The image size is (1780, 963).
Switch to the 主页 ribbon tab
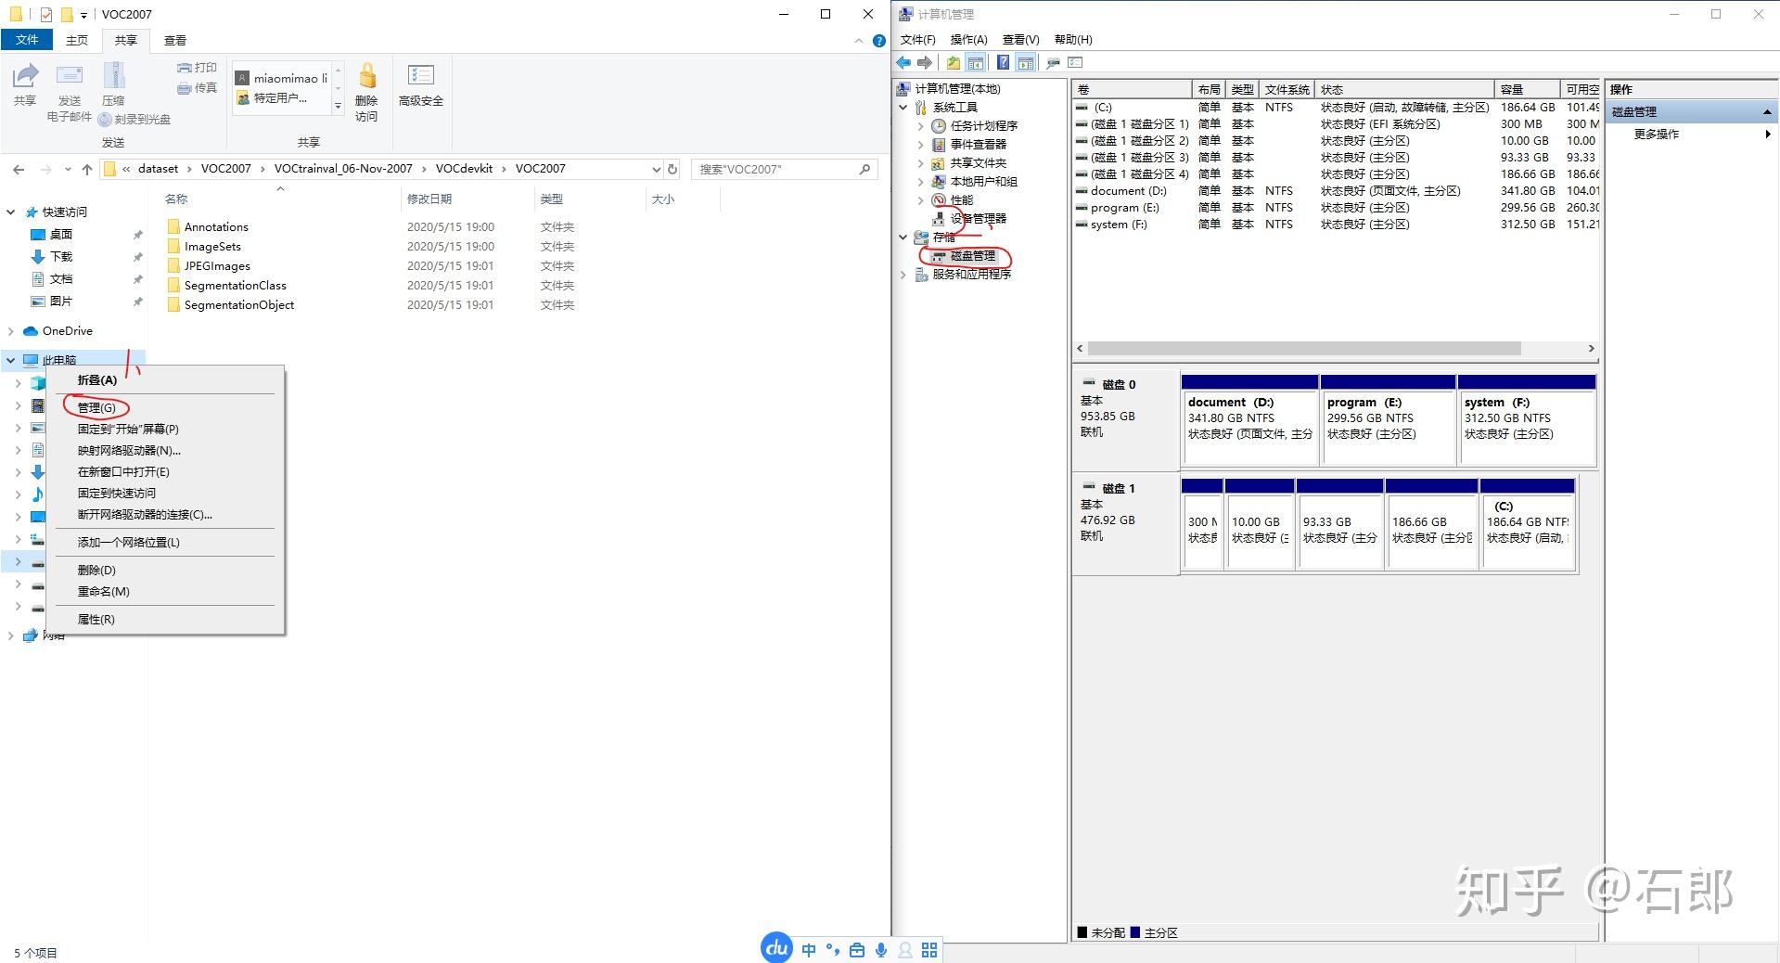[x=77, y=41]
